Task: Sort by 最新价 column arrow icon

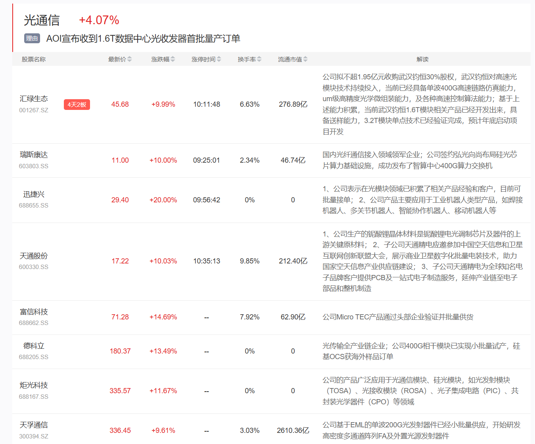Action: pyautogui.click(x=130, y=59)
